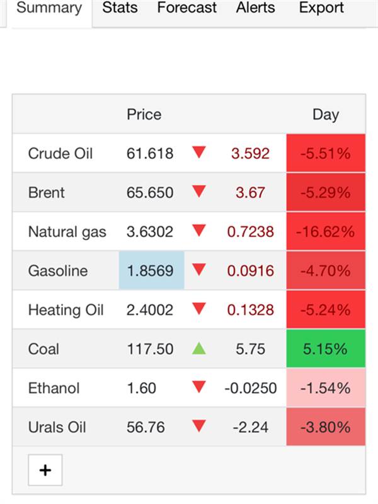
Task: Click the down arrow for Heating Oil
Action: click(x=199, y=309)
